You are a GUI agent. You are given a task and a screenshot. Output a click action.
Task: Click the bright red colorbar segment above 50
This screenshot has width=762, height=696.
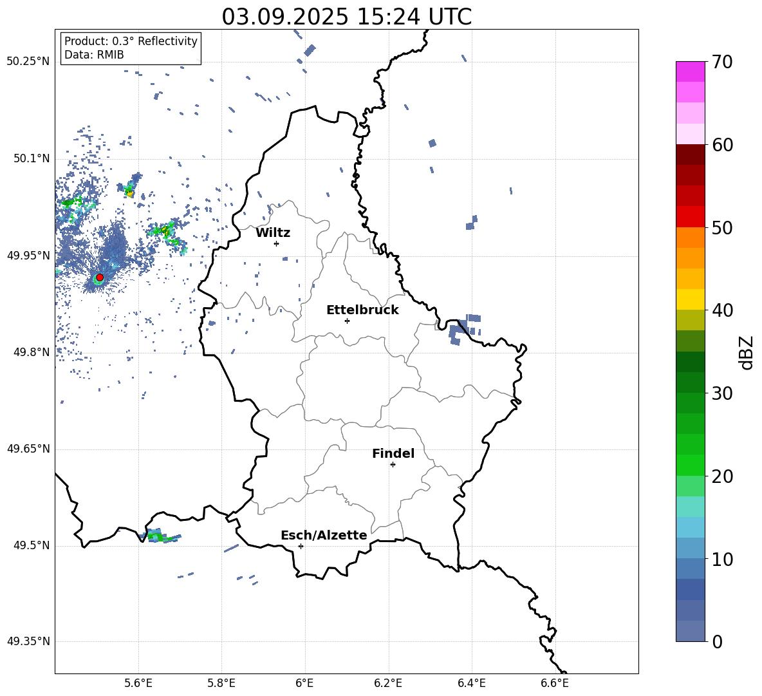click(690, 217)
